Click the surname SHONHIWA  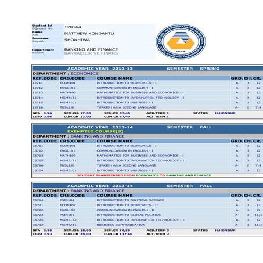(77, 40)
